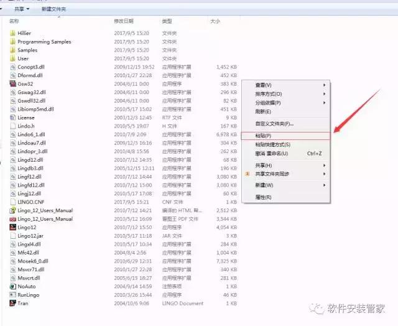Click the Lingd12.dll file icon
398x326 pixels.
point(12,160)
